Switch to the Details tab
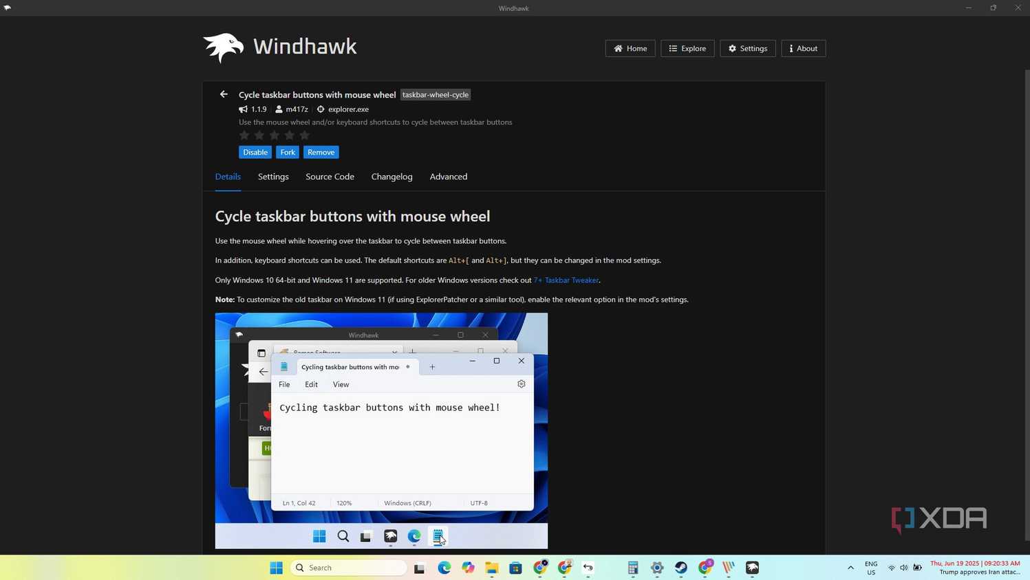 click(x=228, y=177)
